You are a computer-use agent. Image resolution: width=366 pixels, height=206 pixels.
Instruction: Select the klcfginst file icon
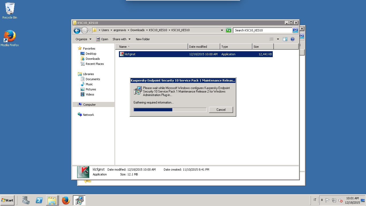(x=122, y=54)
